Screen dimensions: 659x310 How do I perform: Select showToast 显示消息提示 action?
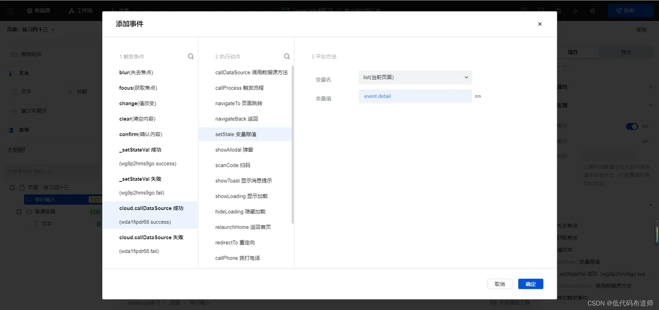[243, 180]
